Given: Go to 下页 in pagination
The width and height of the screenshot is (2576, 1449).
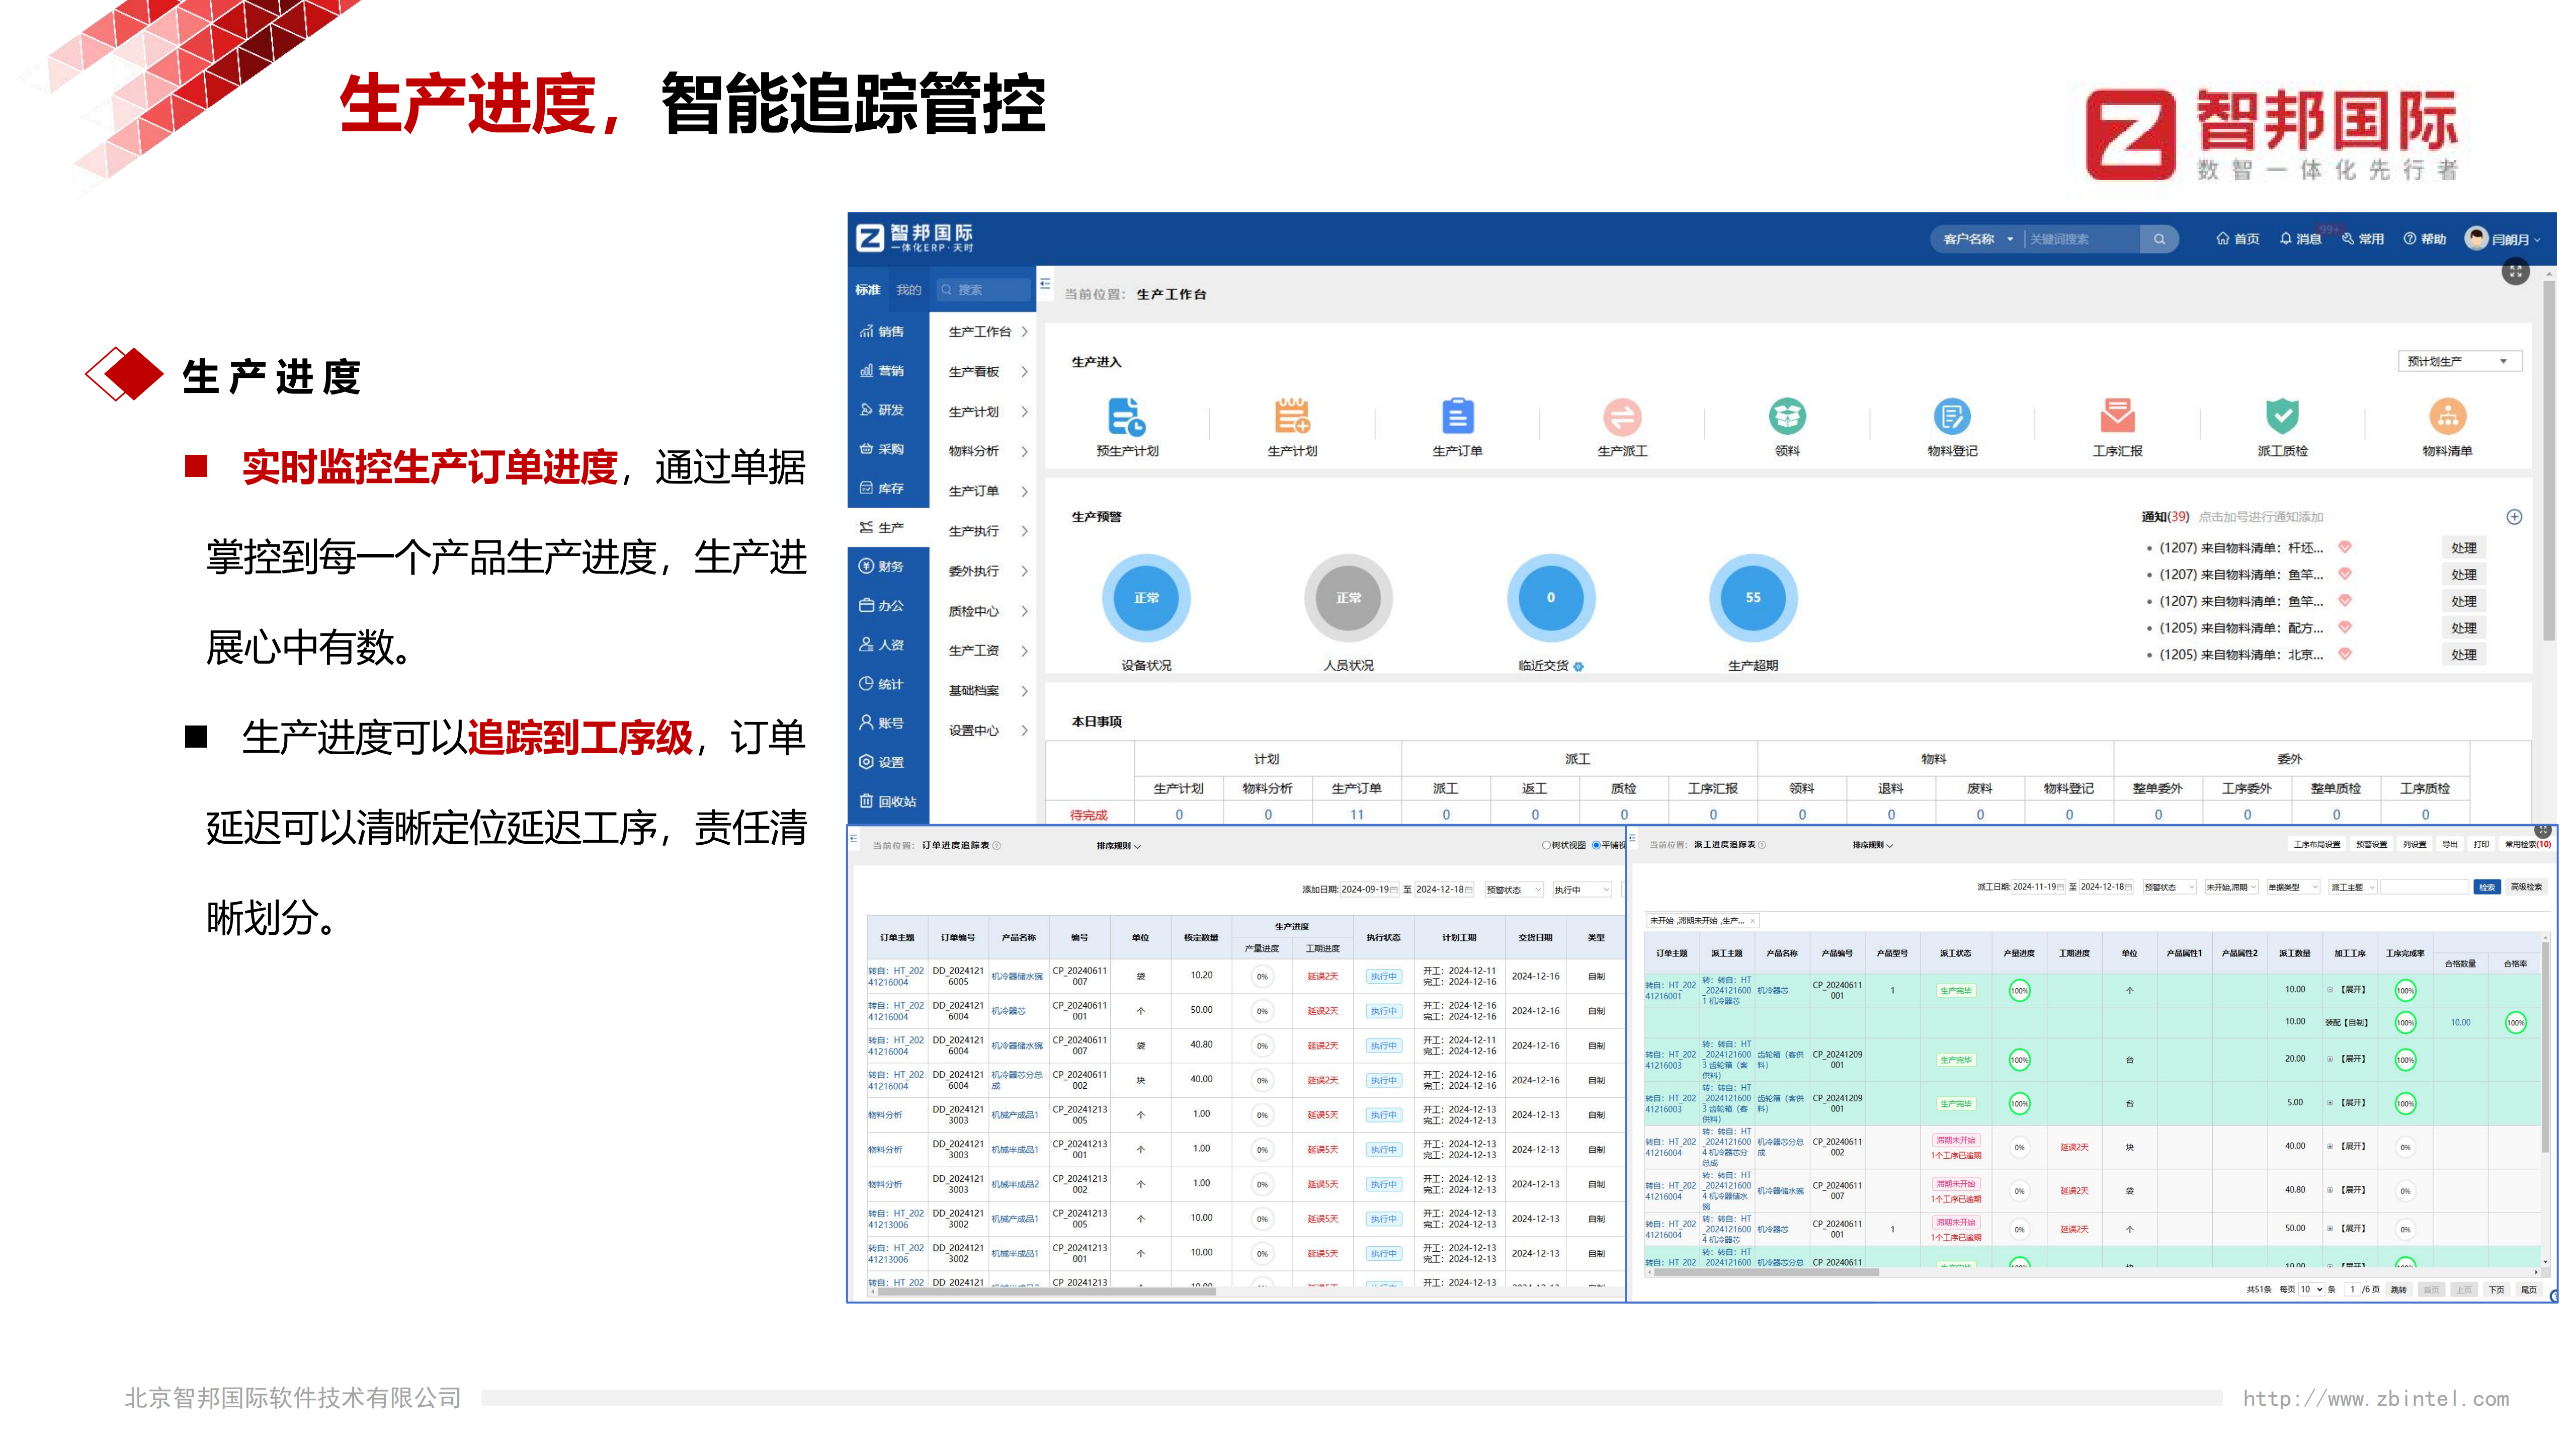Looking at the screenshot, I should coord(2497,1290).
